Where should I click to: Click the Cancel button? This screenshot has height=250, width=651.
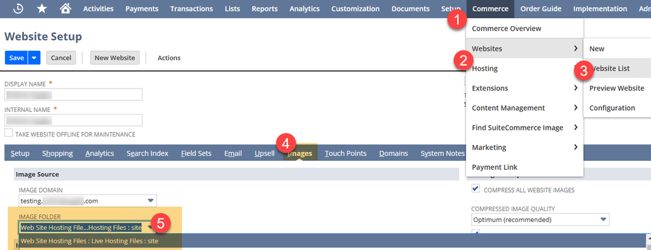click(x=61, y=58)
